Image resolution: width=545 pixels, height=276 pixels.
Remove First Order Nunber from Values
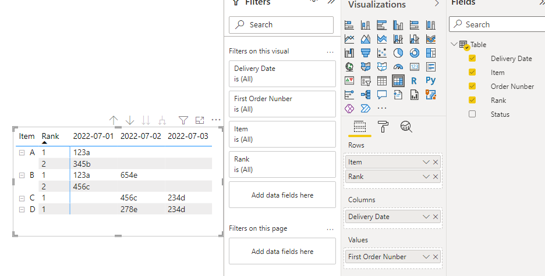point(436,257)
